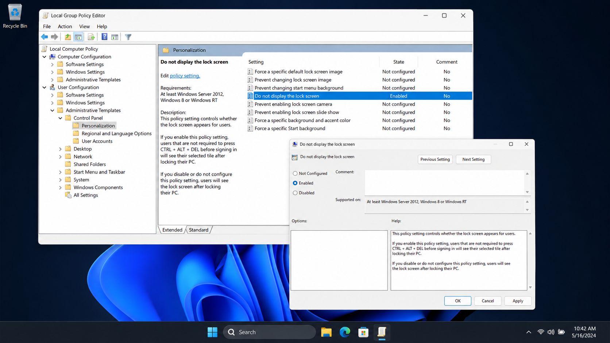Open the Help toolbar icon
610x343 pixels.
pyautogui.click(x=104, y=37)
